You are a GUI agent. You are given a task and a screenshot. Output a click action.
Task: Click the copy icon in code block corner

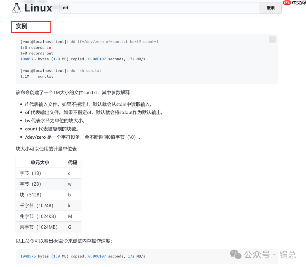272,40
